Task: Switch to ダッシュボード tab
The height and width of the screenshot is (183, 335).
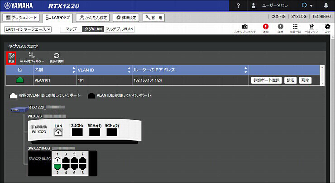Action: [21, 18]
